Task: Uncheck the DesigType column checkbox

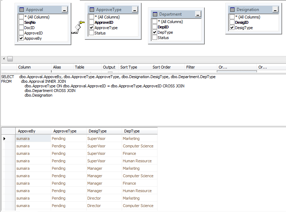Action: point(232,28)
